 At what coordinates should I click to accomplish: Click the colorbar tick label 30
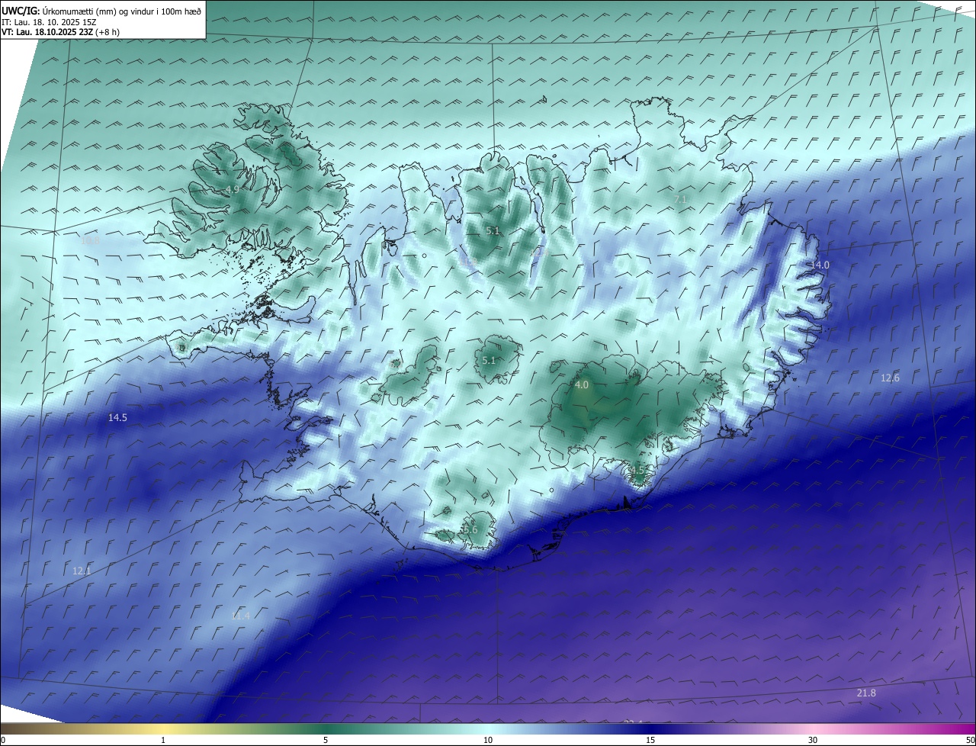point(813,741)
